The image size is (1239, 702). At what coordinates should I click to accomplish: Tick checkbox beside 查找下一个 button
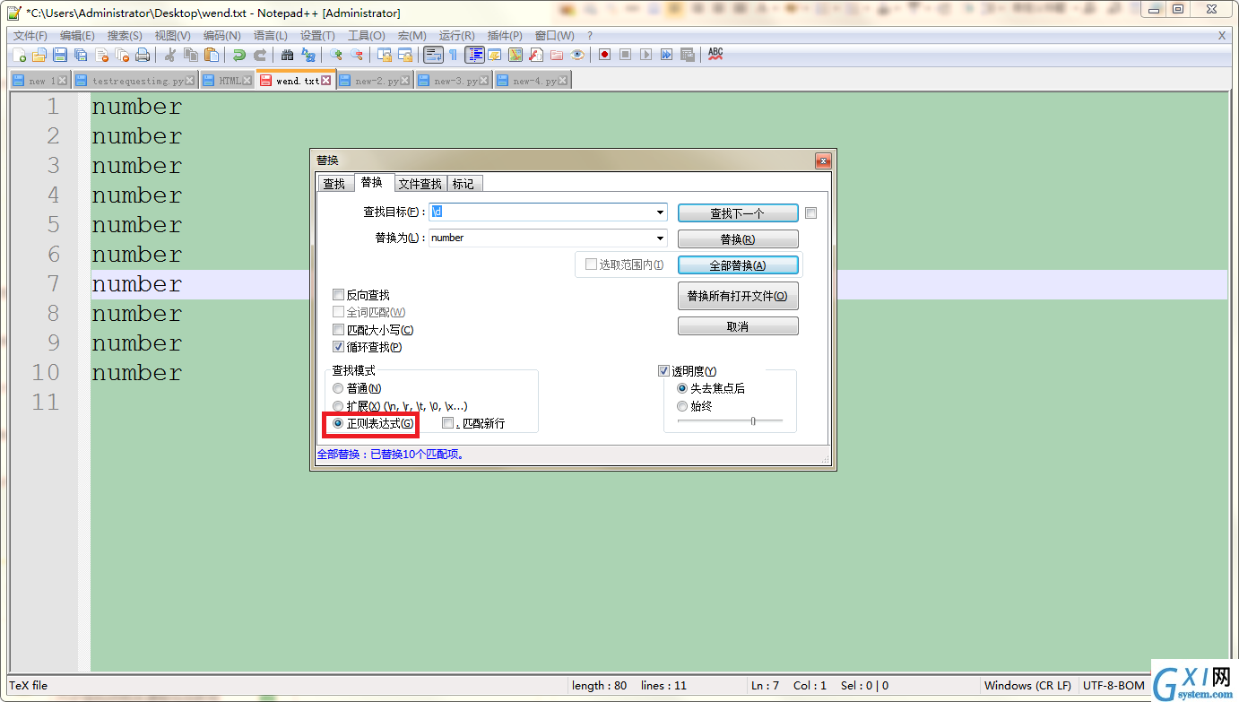[810, 213]
